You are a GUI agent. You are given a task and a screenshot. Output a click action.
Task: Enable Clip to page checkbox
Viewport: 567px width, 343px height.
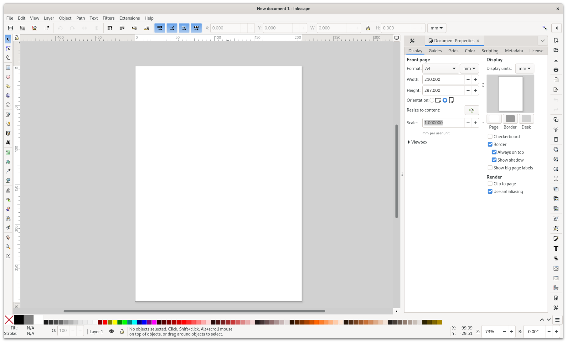point(490,184)
